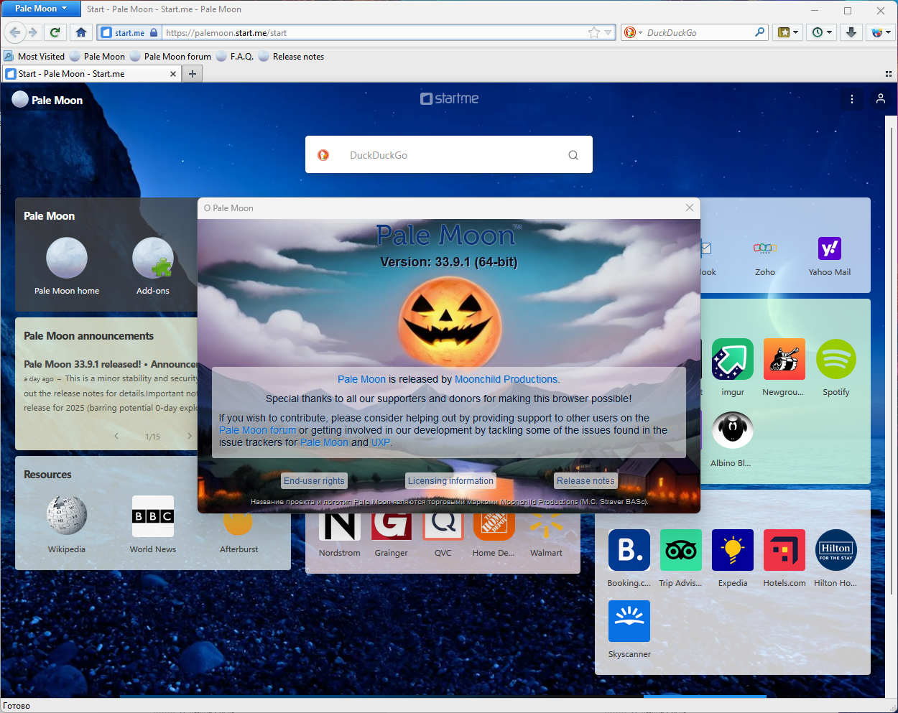Click the start.me site identity button
This screenshot has height=713, width=898.
tap(129, 32)
